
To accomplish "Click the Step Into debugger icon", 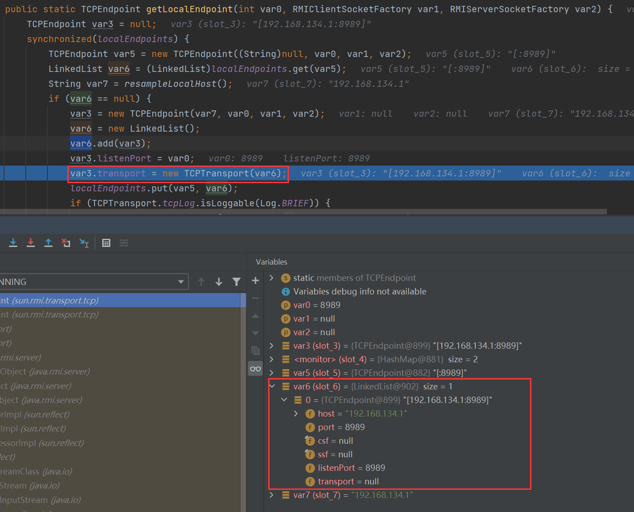I will coord(13,243).
